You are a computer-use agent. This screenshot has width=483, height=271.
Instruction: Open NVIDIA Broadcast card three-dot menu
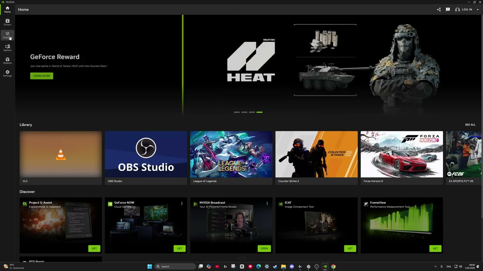point(267,203)
